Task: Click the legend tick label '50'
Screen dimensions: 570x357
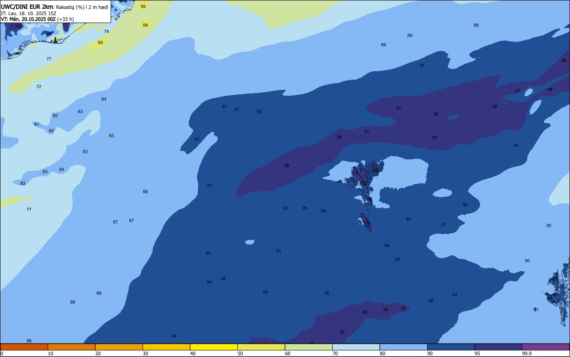Action: pyautogui.click(x=240, y=353)
